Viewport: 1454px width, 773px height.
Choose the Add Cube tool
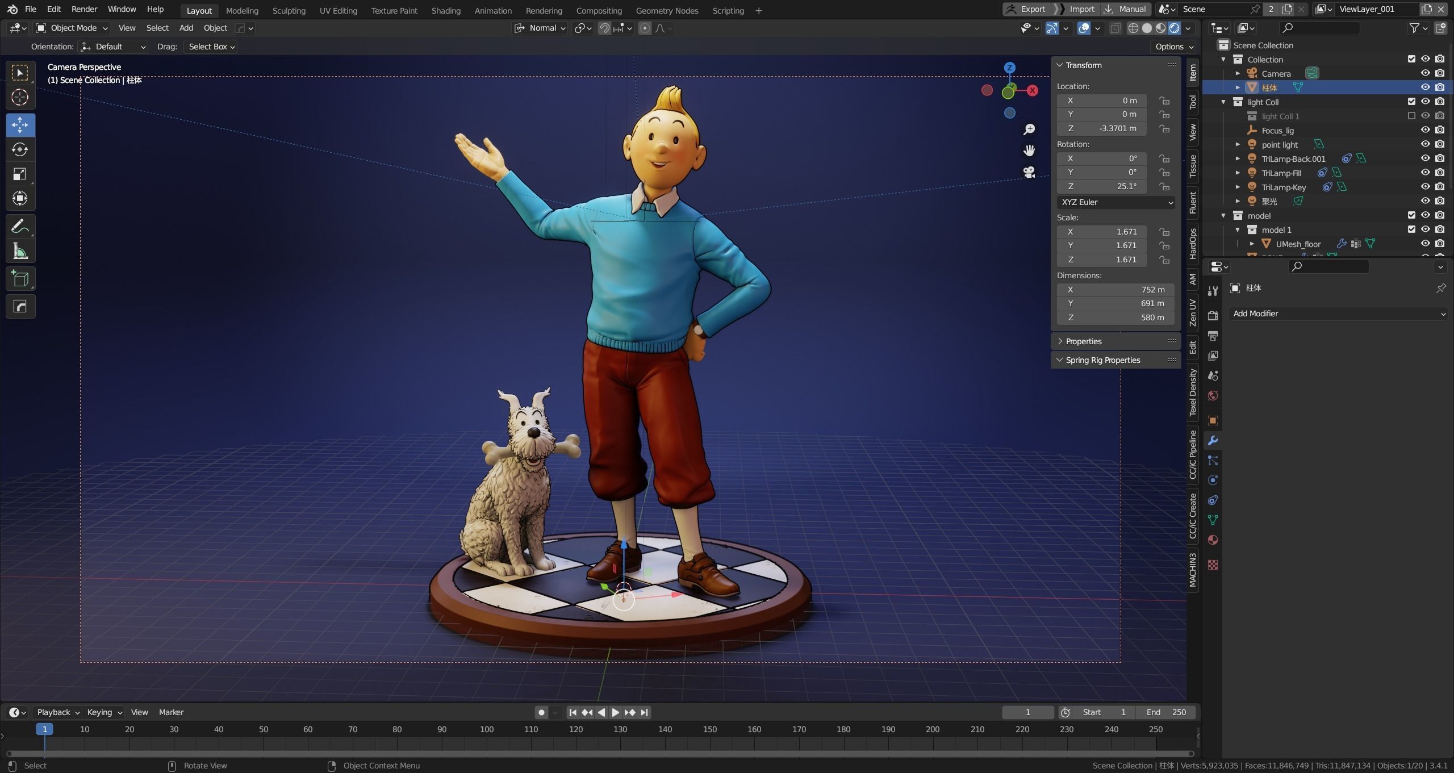point(20,279)
